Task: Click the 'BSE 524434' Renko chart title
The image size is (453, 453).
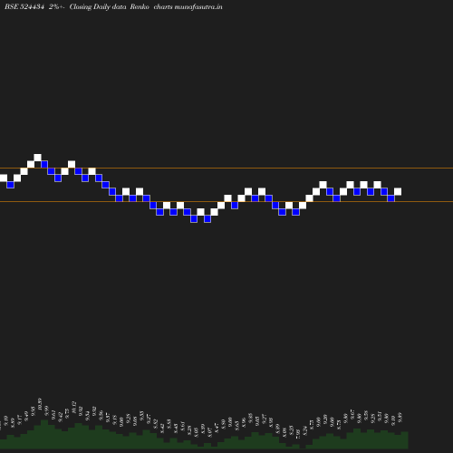Action: (113, 6)
